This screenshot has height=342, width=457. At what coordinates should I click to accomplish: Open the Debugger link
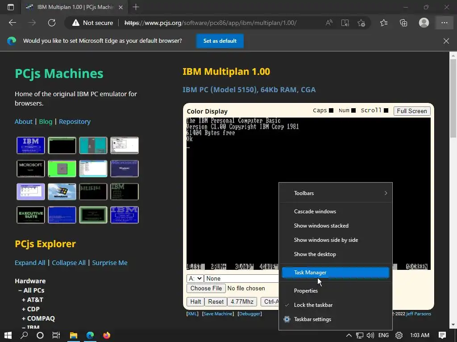click(249, 314)
